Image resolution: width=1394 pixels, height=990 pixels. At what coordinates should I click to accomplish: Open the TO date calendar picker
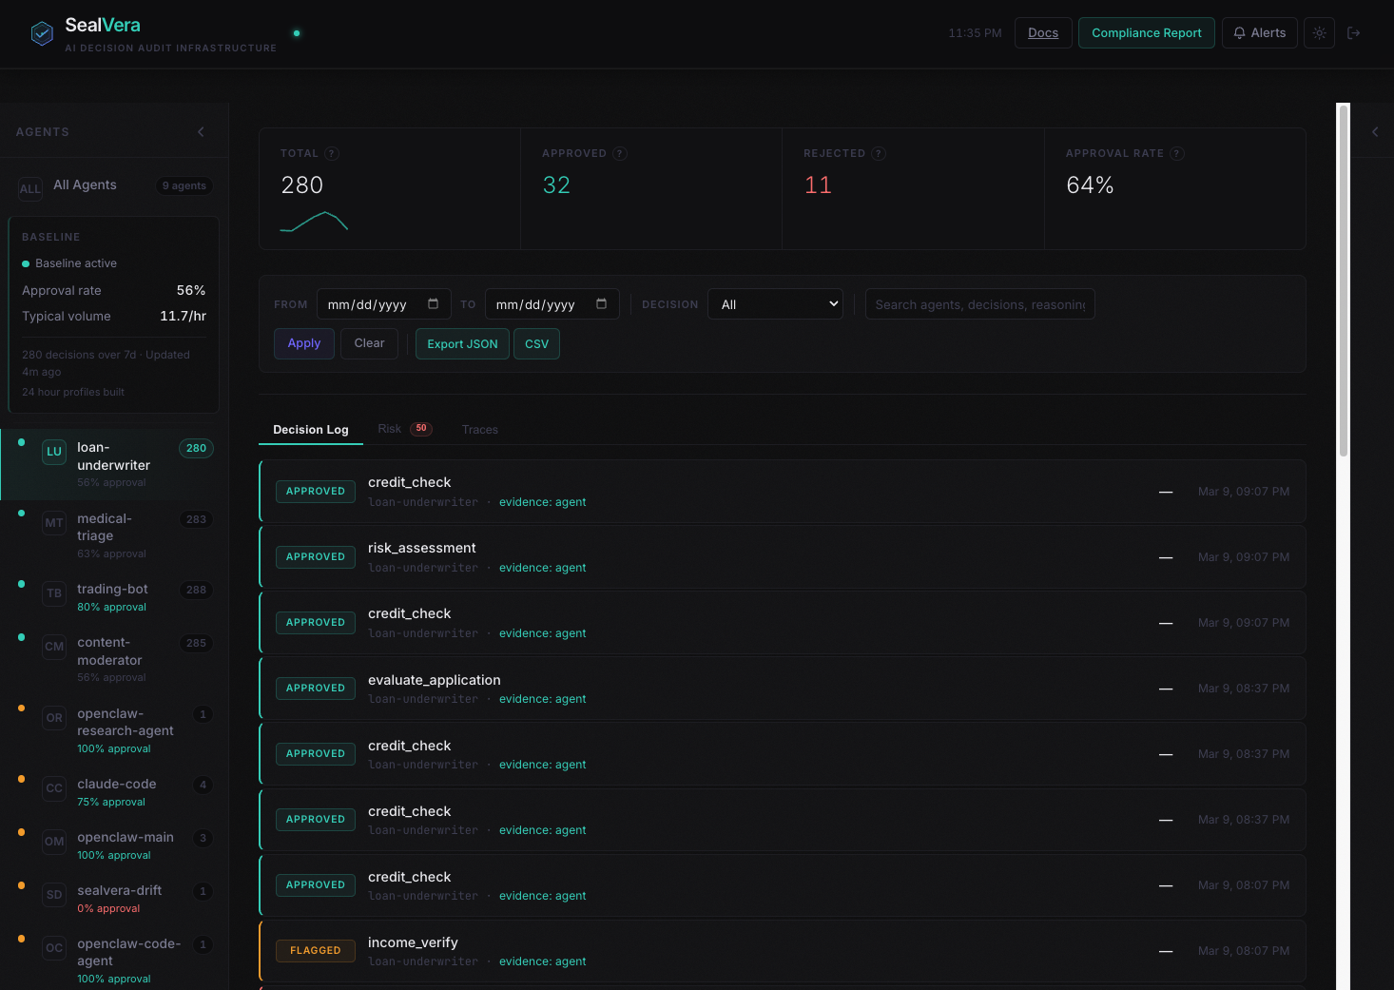pyautogui.click(x=601, y=304)
